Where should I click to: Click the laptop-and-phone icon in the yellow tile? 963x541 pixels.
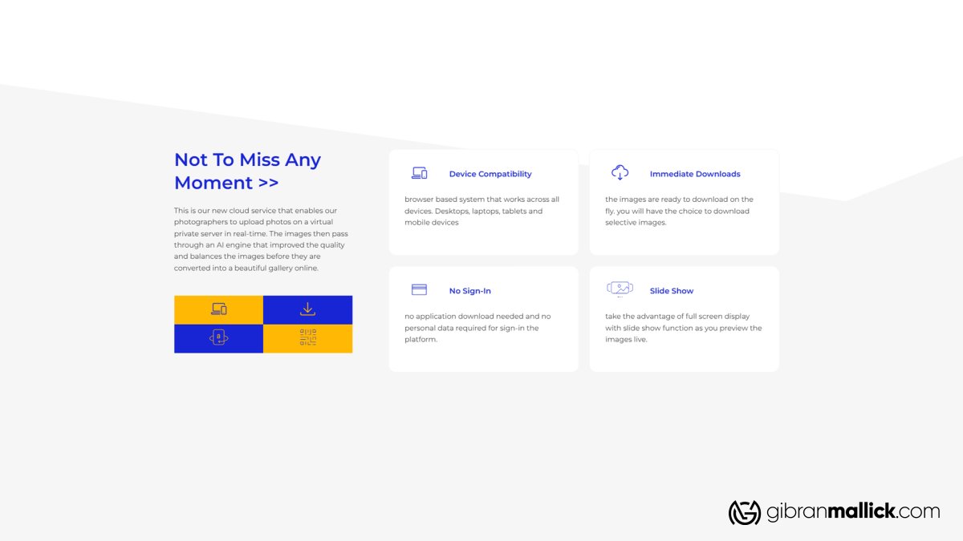(x=218, y=309)
